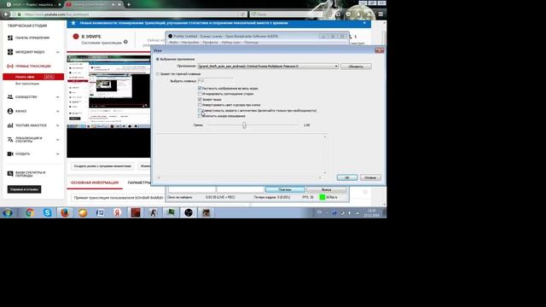Open Yandex browser icon on taskbar
Viewport: 546px width, 307px height.
[118, 212]
